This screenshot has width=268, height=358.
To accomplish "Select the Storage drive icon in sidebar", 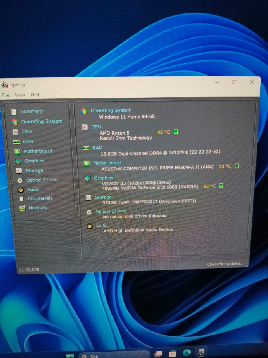I will [x=19, y=171].
